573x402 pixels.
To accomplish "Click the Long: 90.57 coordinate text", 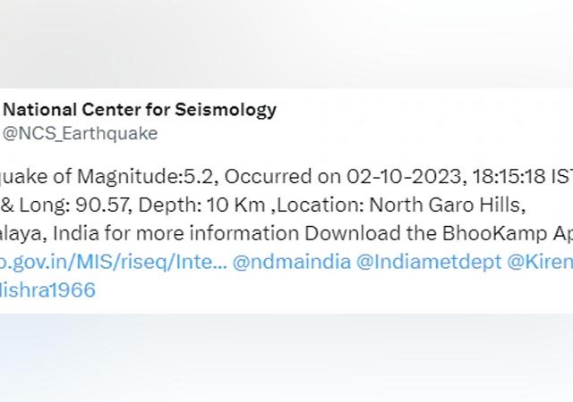I will pos(75,205).
